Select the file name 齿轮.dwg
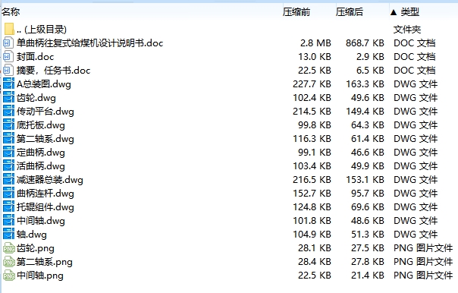 coord(36,98)
